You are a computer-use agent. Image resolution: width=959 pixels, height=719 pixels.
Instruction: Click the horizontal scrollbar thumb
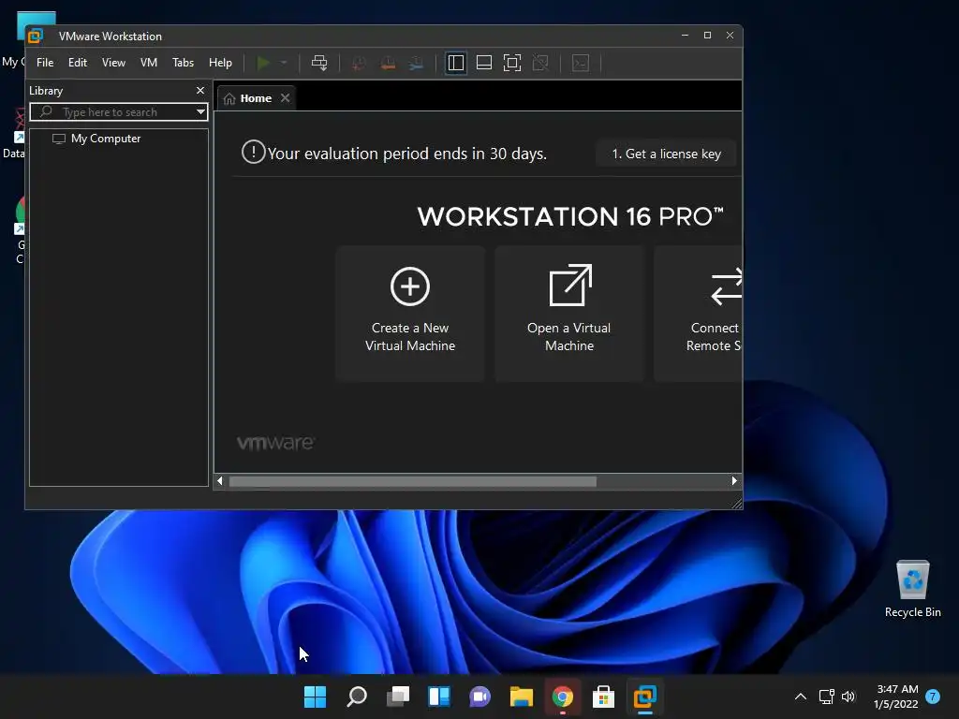click(x=413, y=482)
